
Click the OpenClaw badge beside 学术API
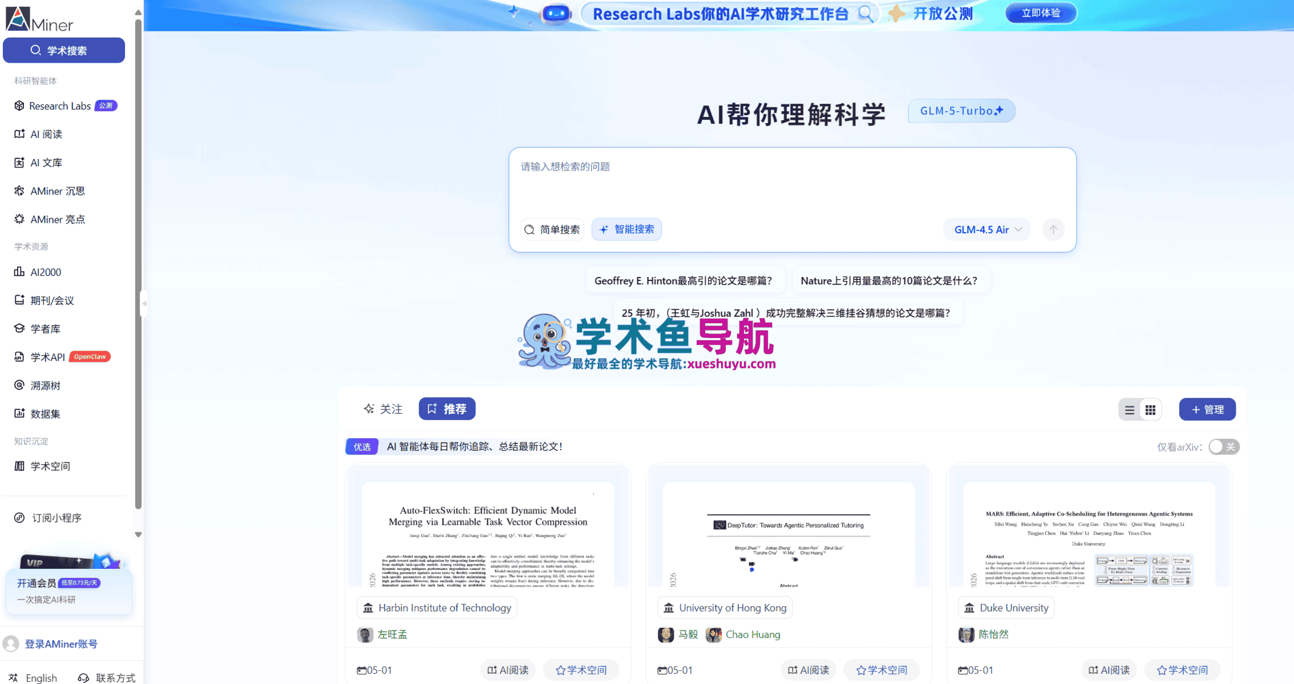pos(90,357)
